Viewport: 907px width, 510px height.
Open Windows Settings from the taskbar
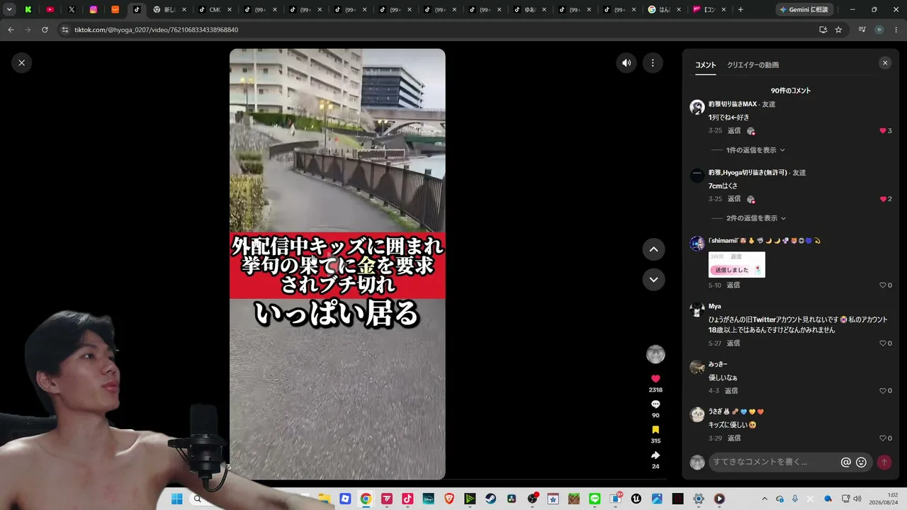(x=699, y=499)
